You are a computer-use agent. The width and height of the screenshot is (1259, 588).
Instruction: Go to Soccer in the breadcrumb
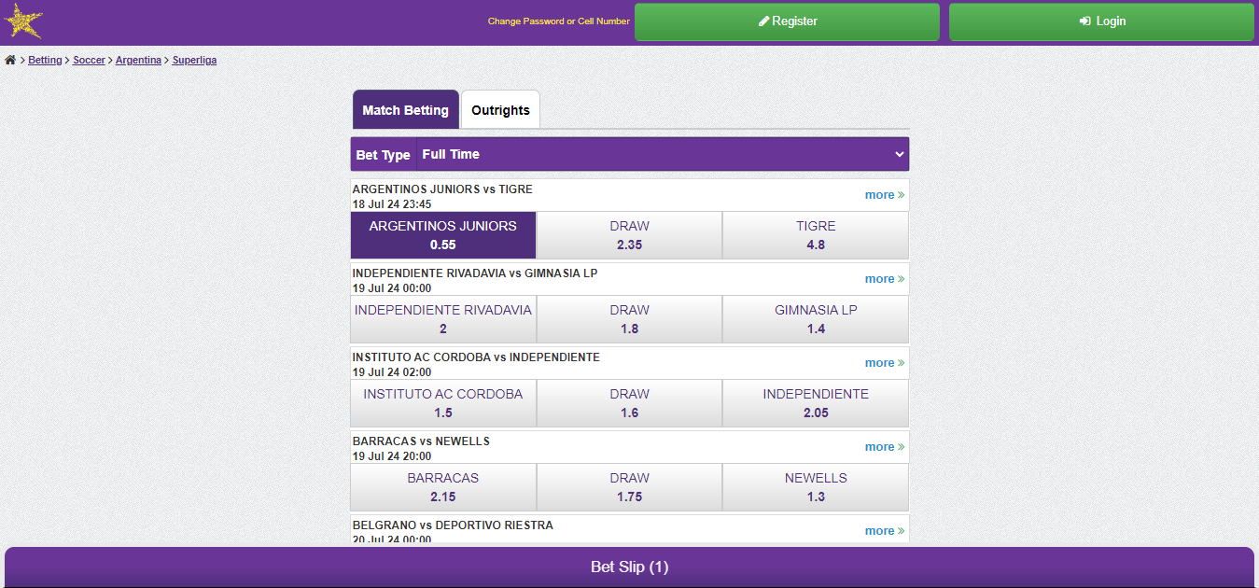click(89, 60)
